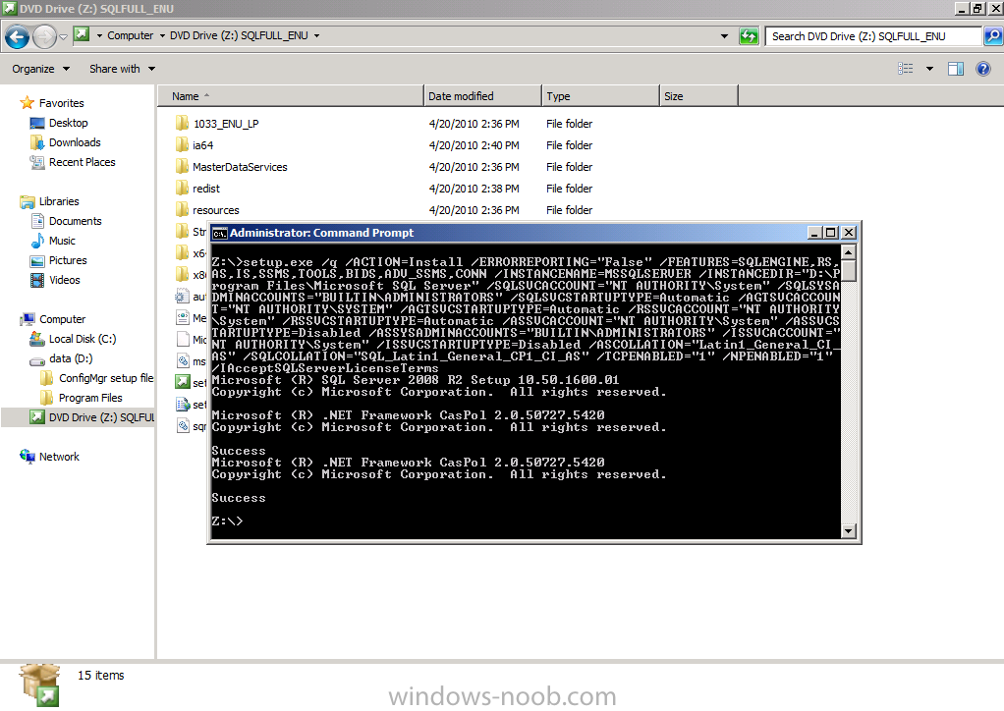Sort by the Size column header
Viewport: 1004px width, 711px height.
click(x=698, y=96)
